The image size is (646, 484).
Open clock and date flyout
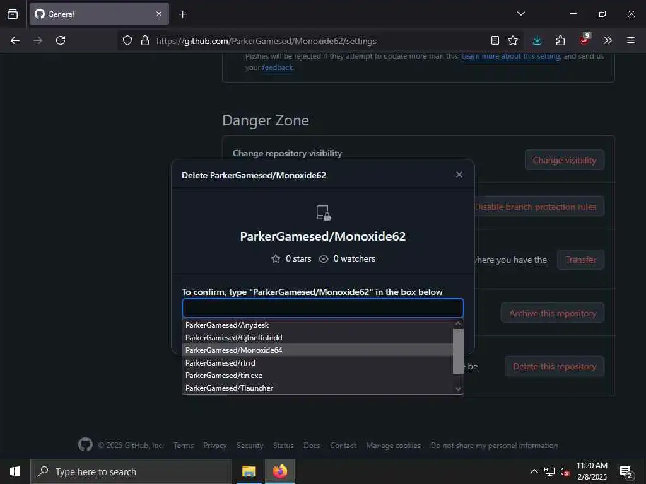tap(592, 471)
